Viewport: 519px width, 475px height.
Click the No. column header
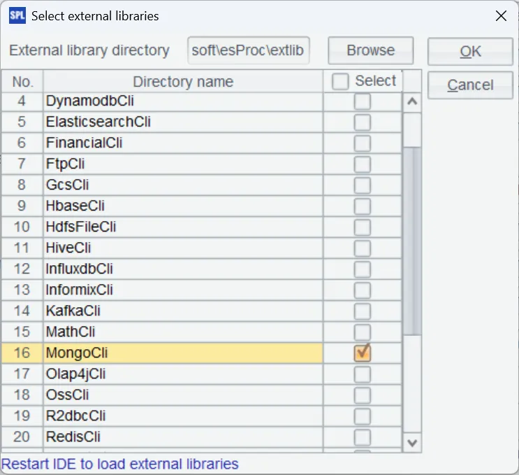22,82
